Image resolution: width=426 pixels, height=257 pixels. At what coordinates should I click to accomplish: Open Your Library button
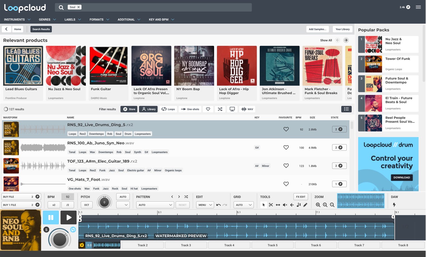(x=342, y=29)
